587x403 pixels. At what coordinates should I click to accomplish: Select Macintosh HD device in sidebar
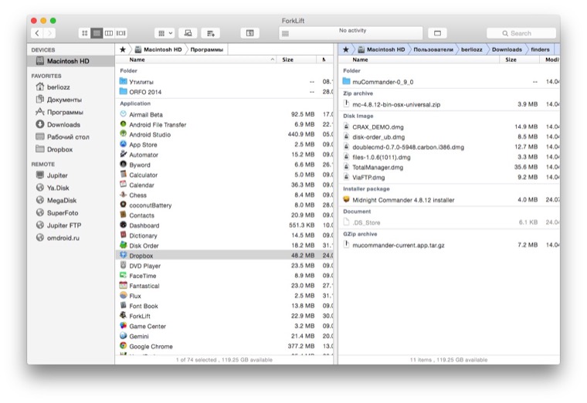click(71, 61)
